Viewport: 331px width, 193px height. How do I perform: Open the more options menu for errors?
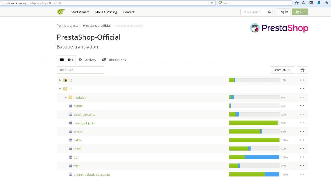(x=302, y=131)
